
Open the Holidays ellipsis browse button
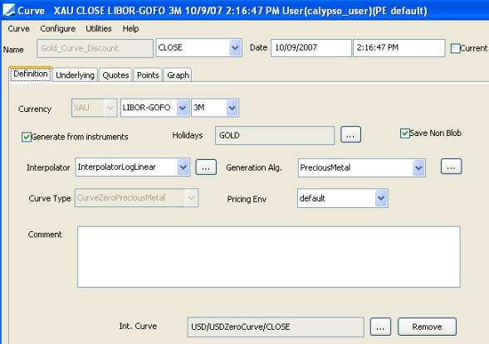tap(350, 134)
